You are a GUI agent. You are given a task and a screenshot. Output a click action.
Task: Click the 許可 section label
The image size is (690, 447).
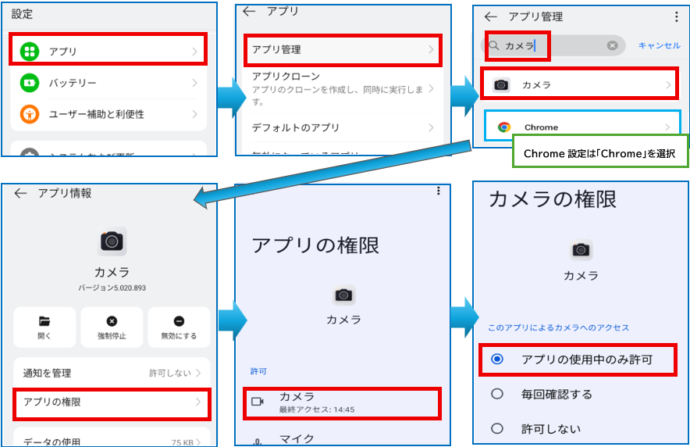[259, 371]
